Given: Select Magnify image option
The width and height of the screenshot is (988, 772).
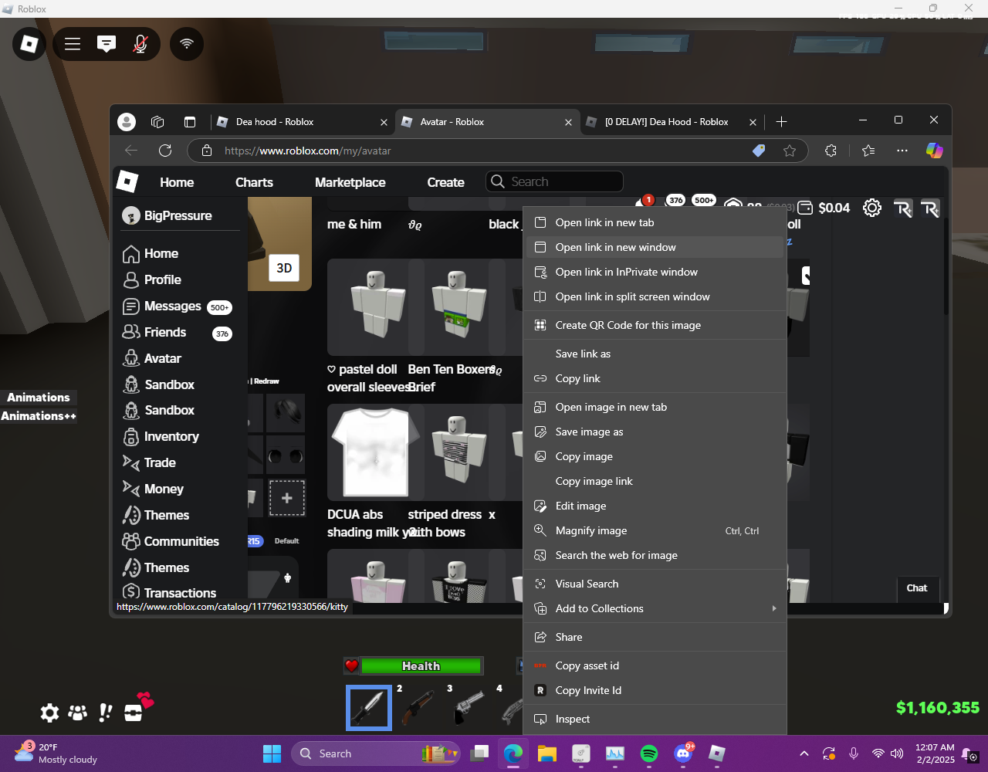Looking at the screenshot, I should [x=655, y=530].
